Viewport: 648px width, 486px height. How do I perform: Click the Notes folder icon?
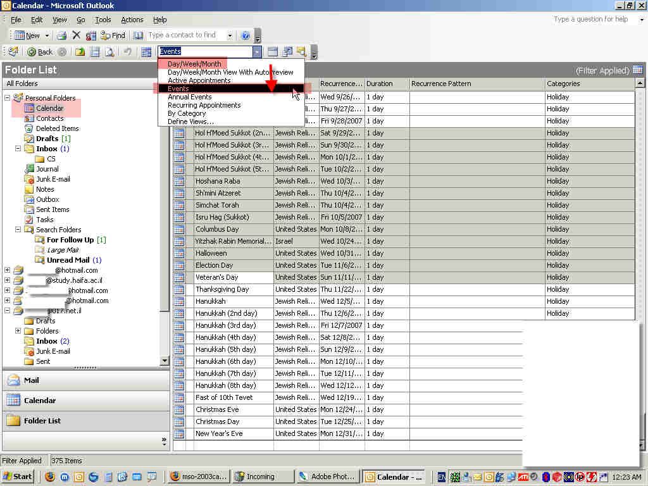pyautogui.click(x=29, y=189)
